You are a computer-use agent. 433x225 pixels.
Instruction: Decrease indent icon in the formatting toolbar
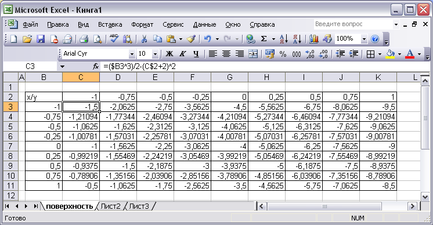(x=340, y=54)
